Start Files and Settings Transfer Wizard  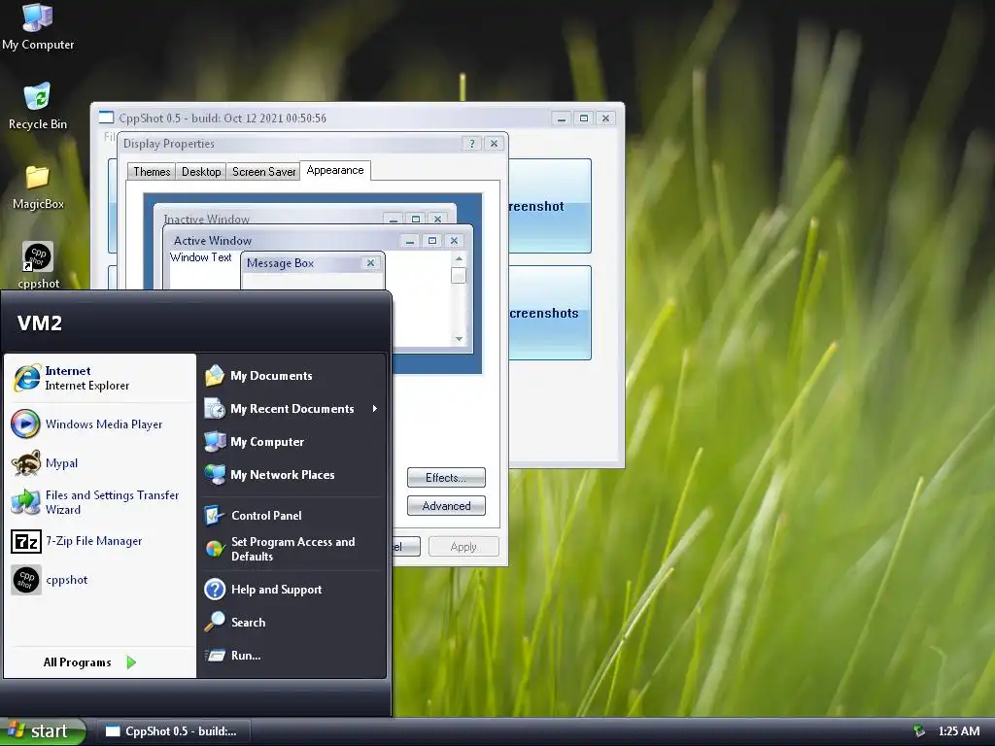(x=101, y=502)
